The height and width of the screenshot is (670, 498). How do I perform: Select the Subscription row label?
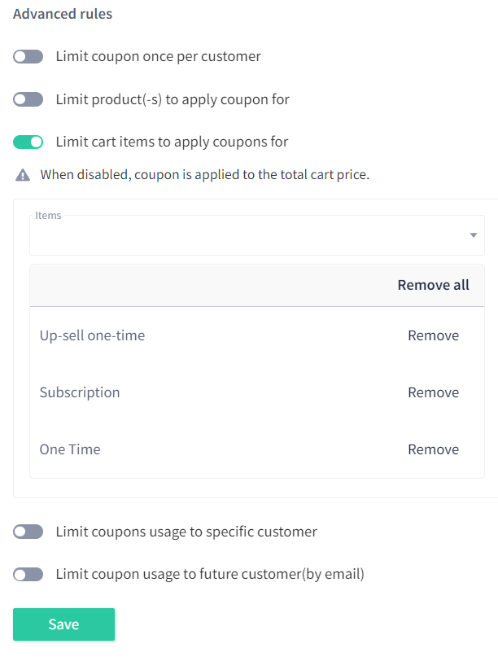pyautogui.click(x=80, y=392)
